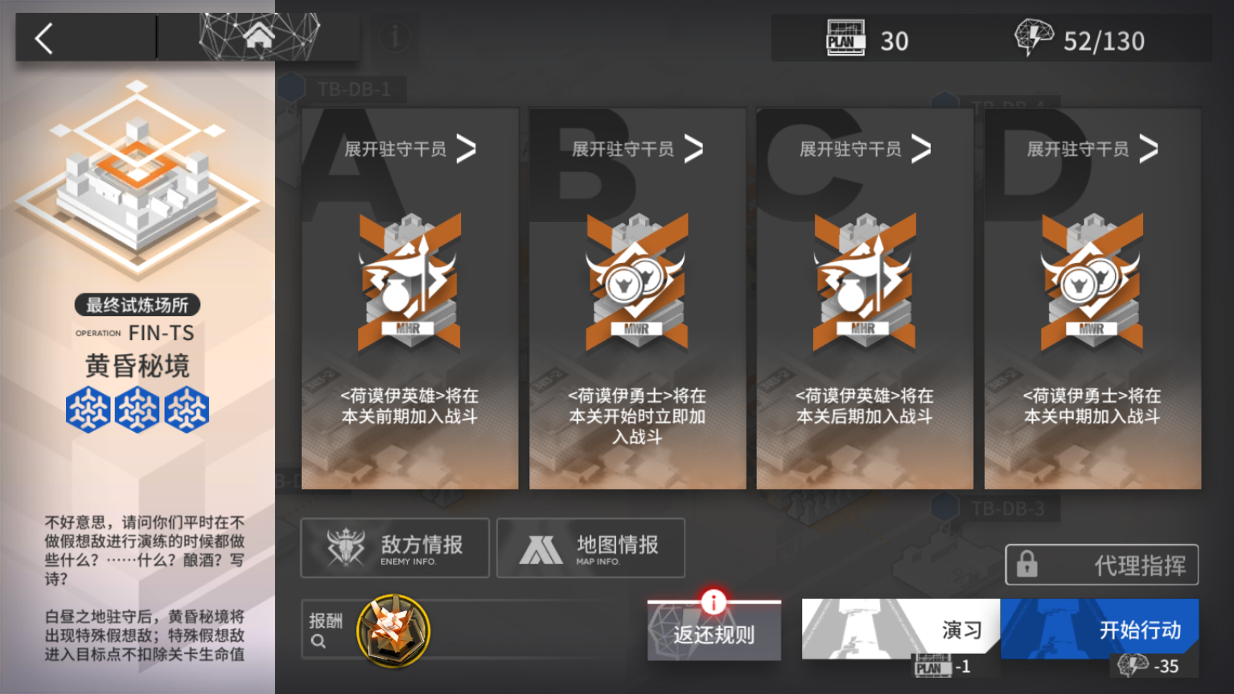Click the 演习 practice button
Viewport: 1234px width, 694px height.
[901, 629]
